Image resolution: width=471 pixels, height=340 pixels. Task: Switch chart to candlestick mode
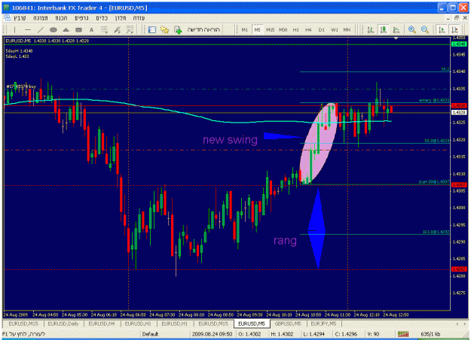[383, 29]
